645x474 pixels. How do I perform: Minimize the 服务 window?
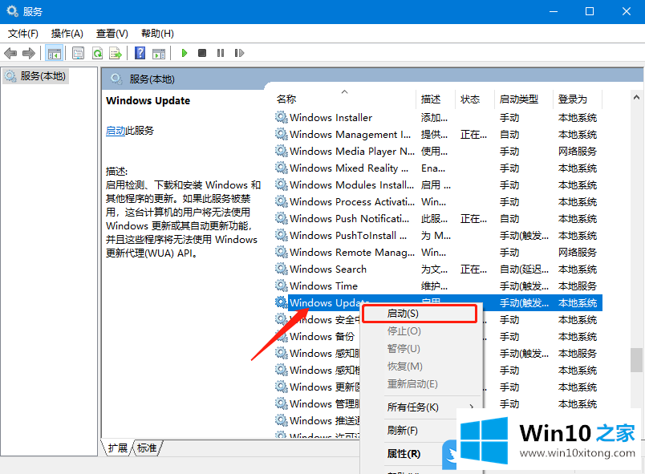click(x=554, y=11)
